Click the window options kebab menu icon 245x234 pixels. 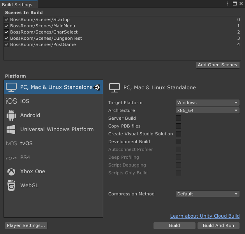click(x=228, y=4)
